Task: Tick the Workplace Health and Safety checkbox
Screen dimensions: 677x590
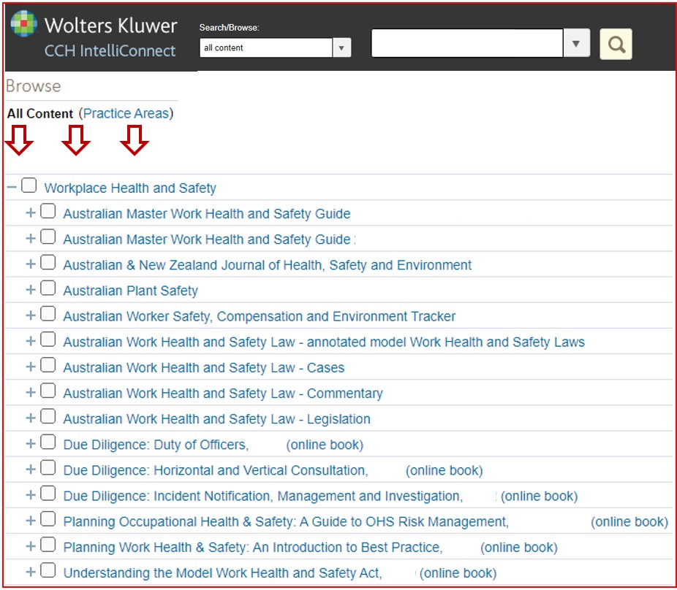Action: pos(29,186)
